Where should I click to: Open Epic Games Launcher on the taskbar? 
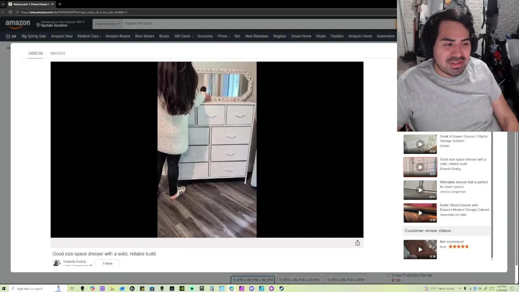[202, 288]
